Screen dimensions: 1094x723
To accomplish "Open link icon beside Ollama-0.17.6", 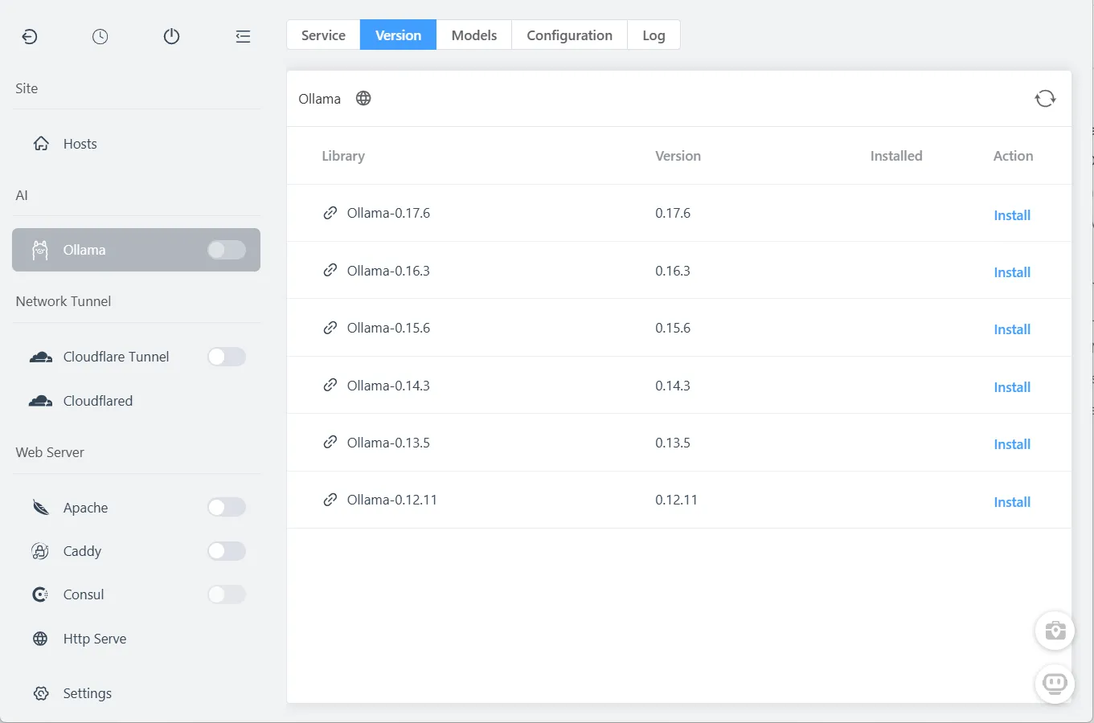I will pyautogui.click(x=330, y=213).
